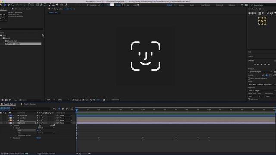
Task: Expand the Fill 1 property
Action: coord(16,133)
